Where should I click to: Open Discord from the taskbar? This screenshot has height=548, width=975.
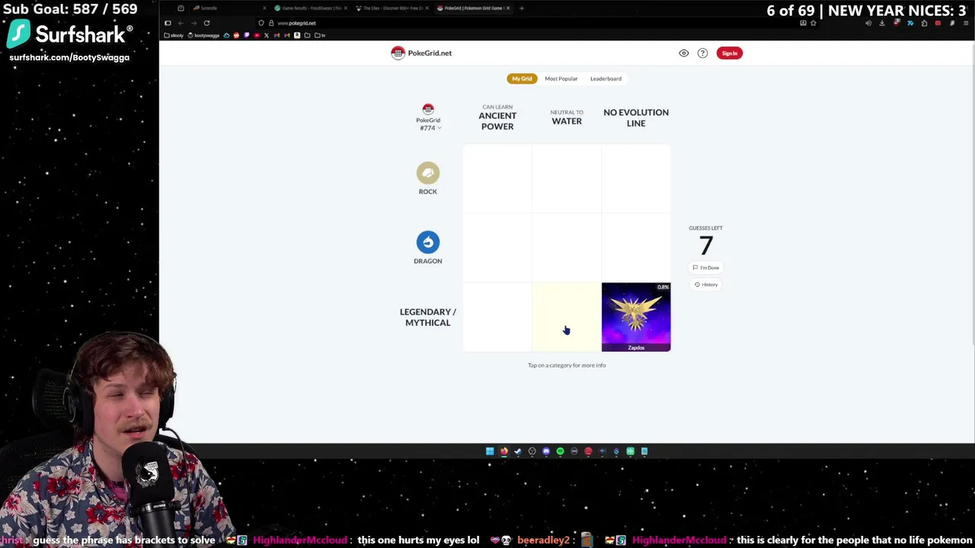click(546, 451)
